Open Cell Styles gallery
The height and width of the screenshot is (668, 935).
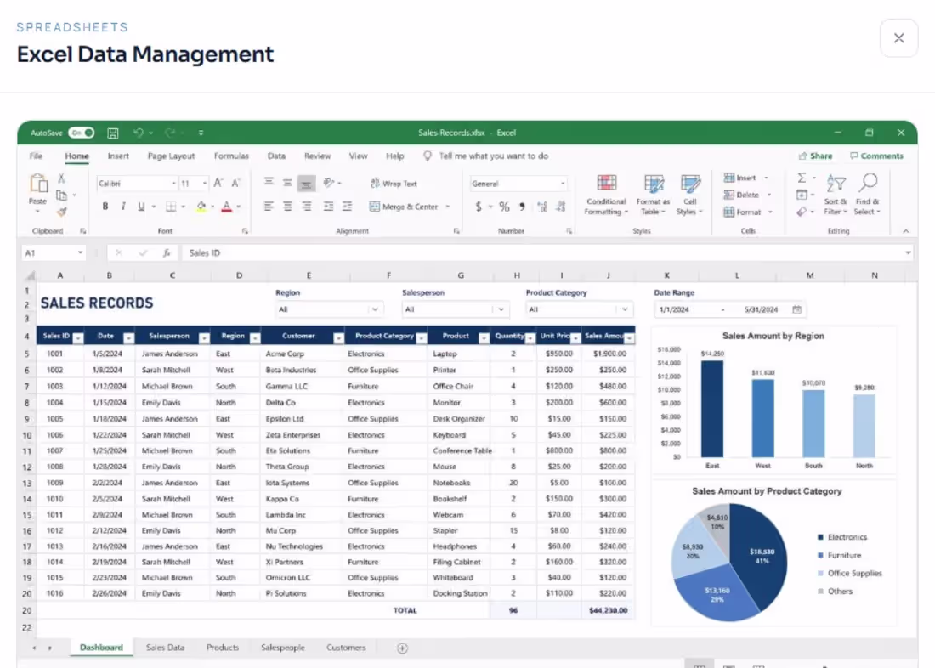[x=690, y=195]
